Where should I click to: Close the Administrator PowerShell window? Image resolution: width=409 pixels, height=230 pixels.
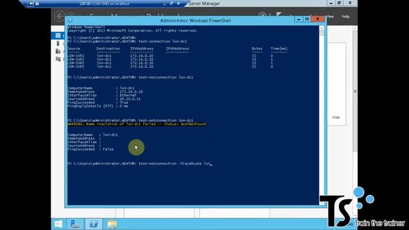point(318,19)
